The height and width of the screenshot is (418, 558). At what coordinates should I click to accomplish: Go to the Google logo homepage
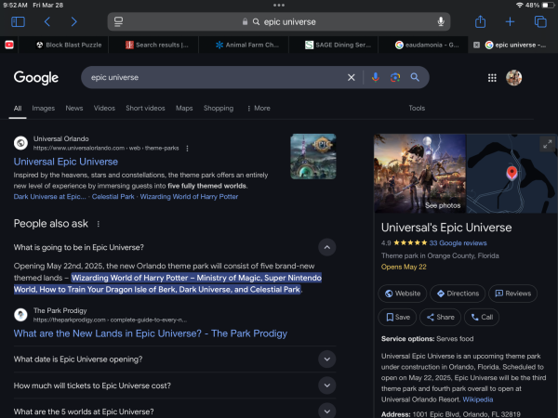(x=36, y=77)
